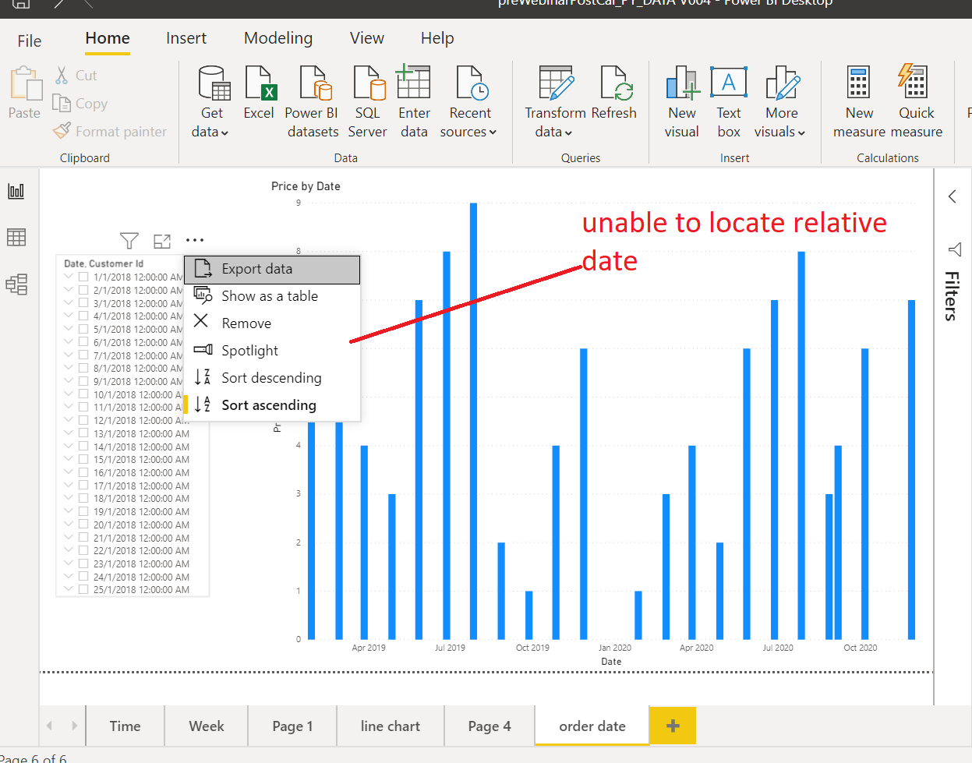Viewport: 972px width, 763px height.
Task: Switch to the Page 1 tab
Action: (292, 726)
